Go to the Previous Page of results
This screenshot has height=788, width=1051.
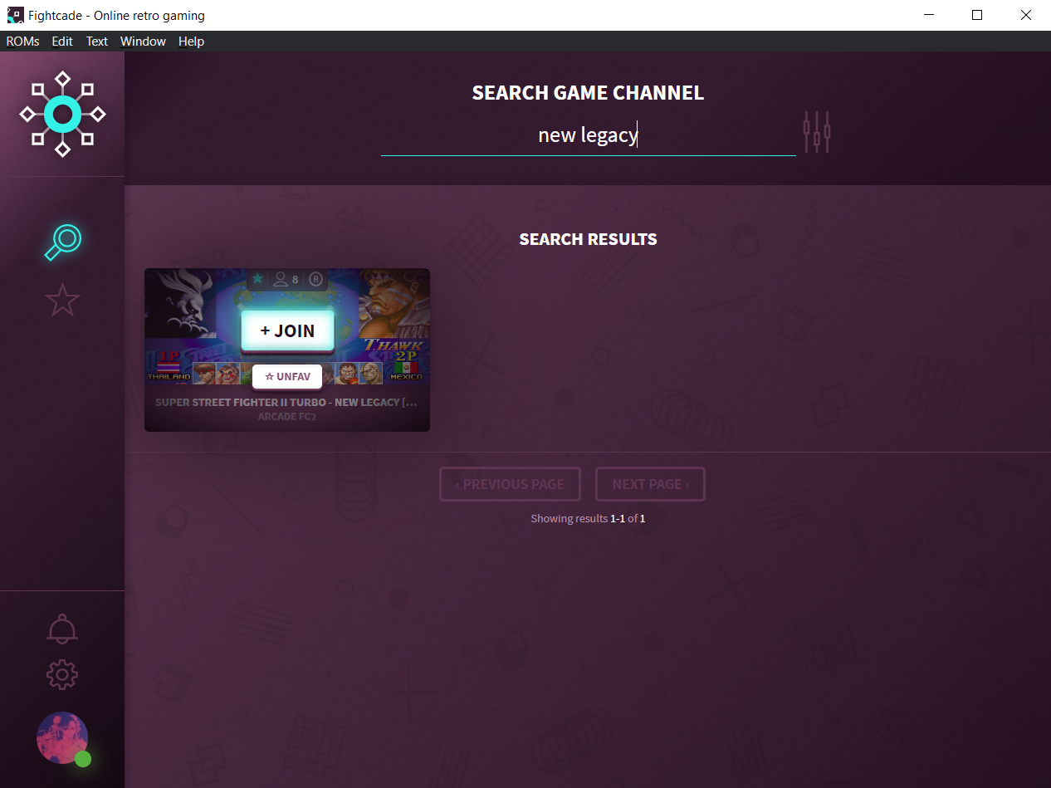[x=510, y=484]
